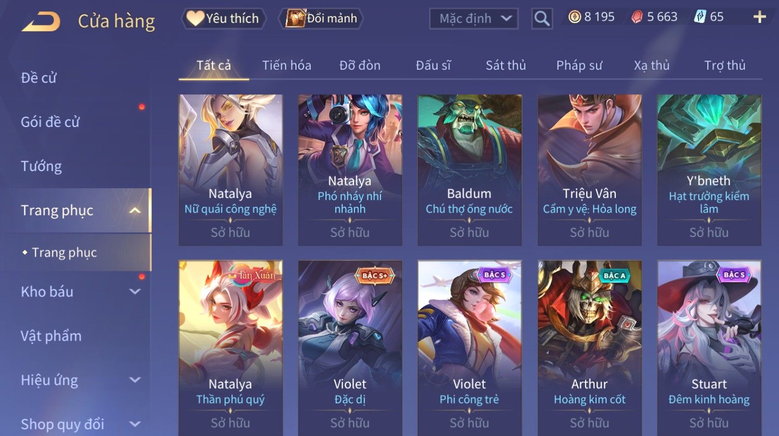Viewport: 779px width, 436px height.
Task: Open Gói đề cử in sidebar
Action: pos(50,122)
